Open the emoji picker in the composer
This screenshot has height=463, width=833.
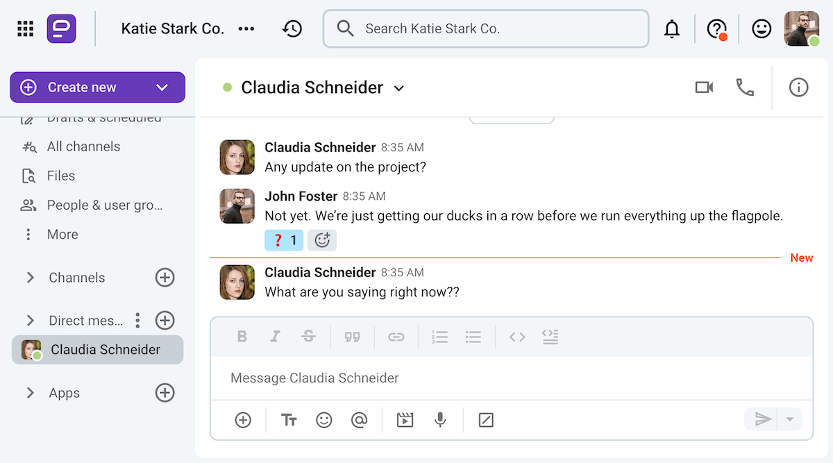pyautogui.click(x=323, y=419)
